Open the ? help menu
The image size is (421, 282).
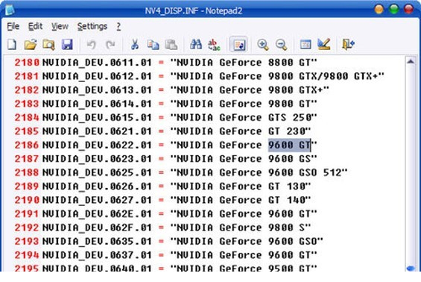pos(118,26)
